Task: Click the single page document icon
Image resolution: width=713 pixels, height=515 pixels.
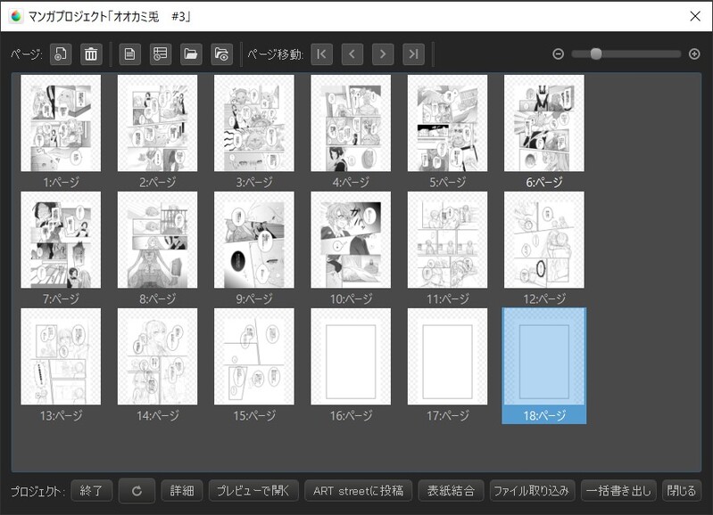Action: click(129, 54)
